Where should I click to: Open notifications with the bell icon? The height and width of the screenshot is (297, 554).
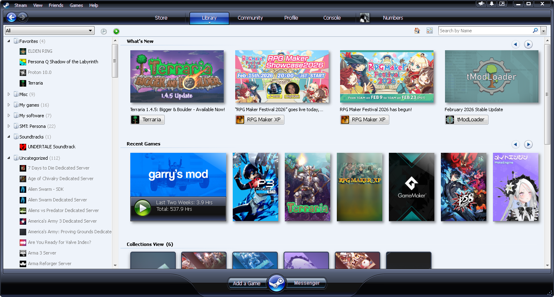coord(492,4)
